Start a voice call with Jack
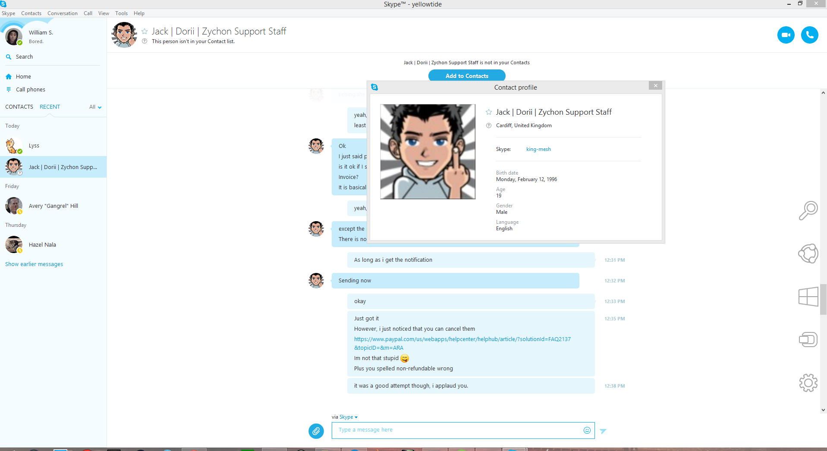Viewport: 827px width, 451px height. click(809, 35)
